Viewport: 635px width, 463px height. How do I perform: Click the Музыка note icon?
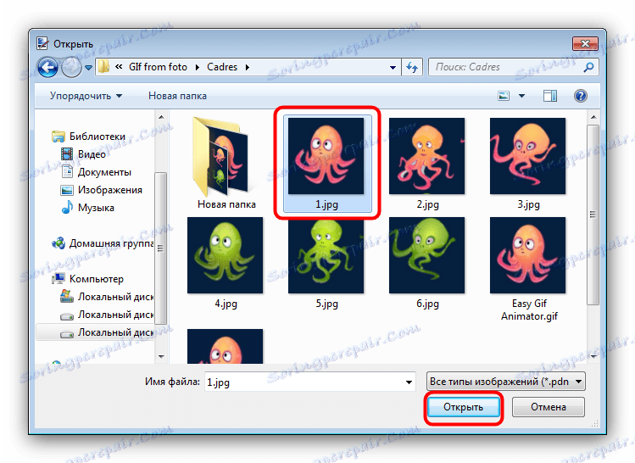tap(67, 208)
